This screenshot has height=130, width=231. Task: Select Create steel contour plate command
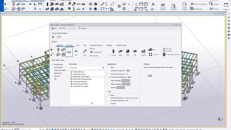tap(87, 77)
